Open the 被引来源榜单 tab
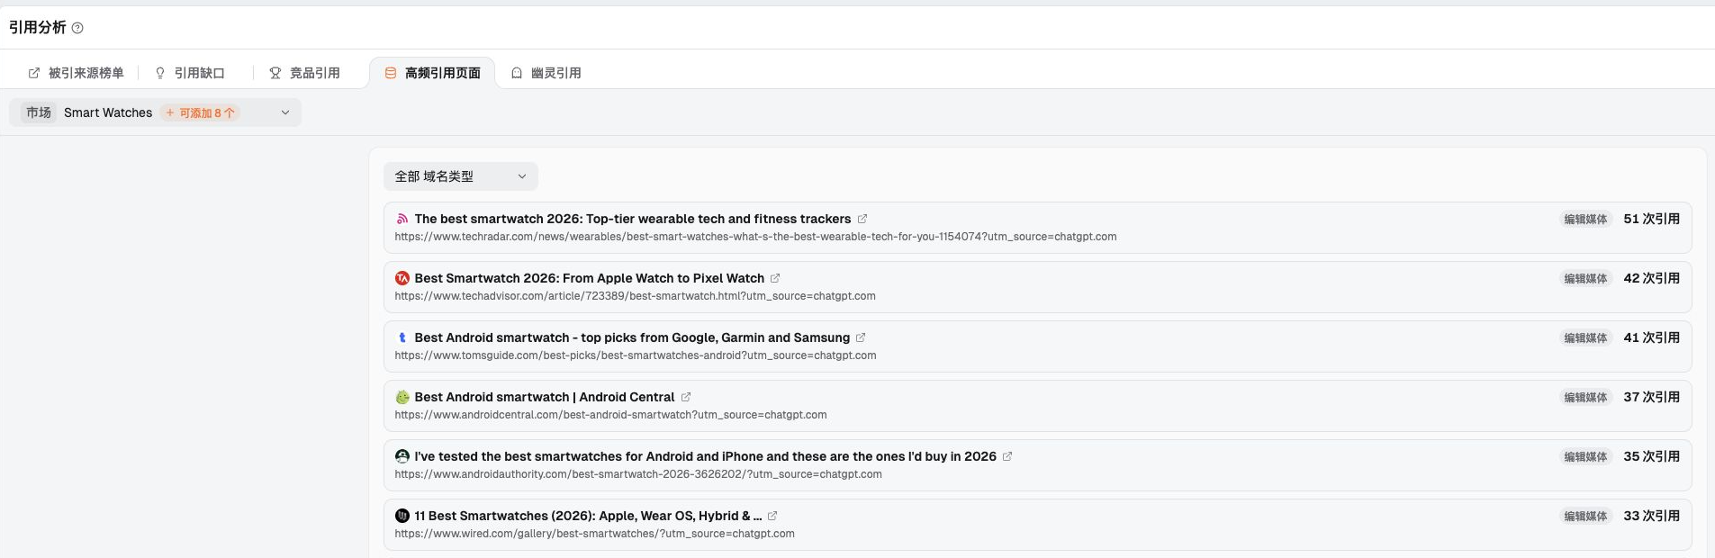Screen dimensions: 1715x558 pyautogui.click(x=76, y=73)
